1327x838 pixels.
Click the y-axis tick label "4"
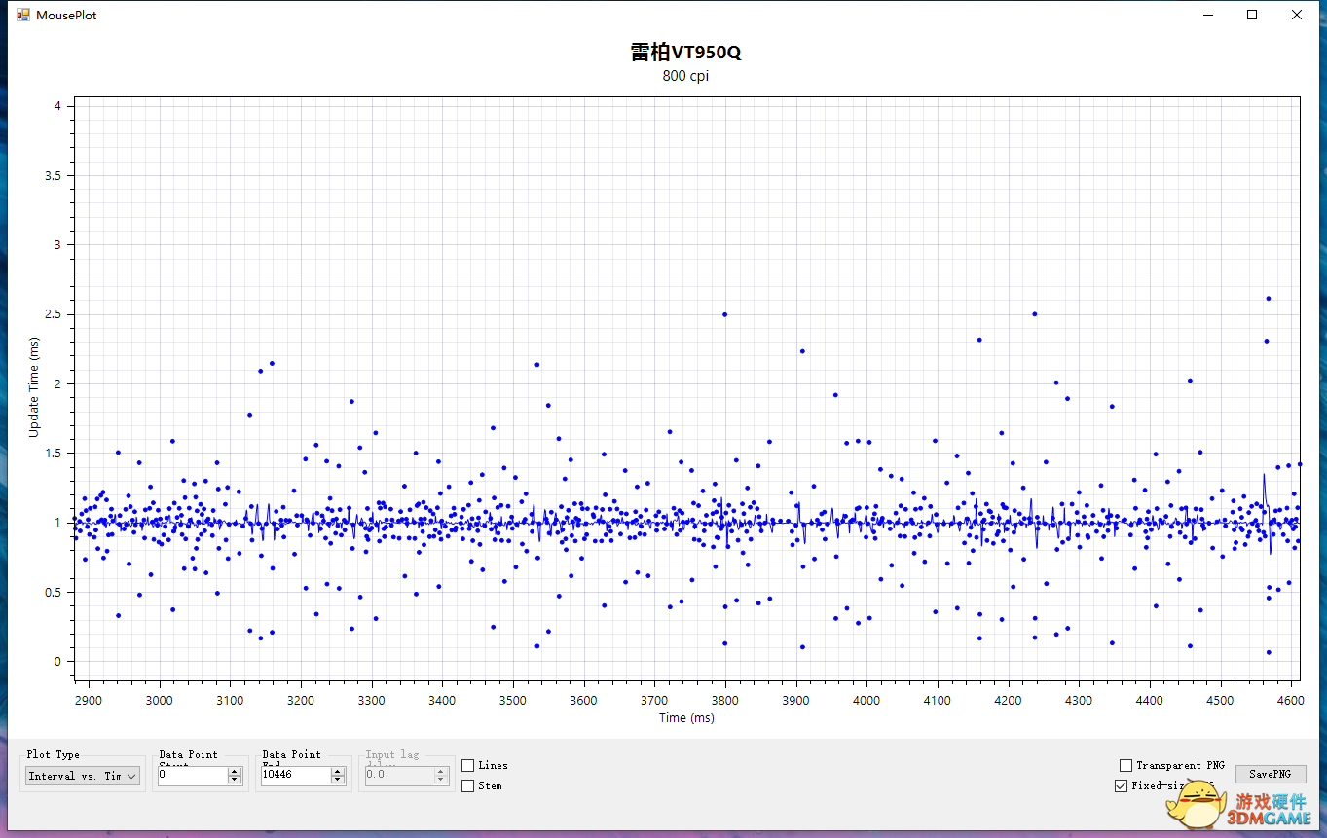click(x=58, y=106)
